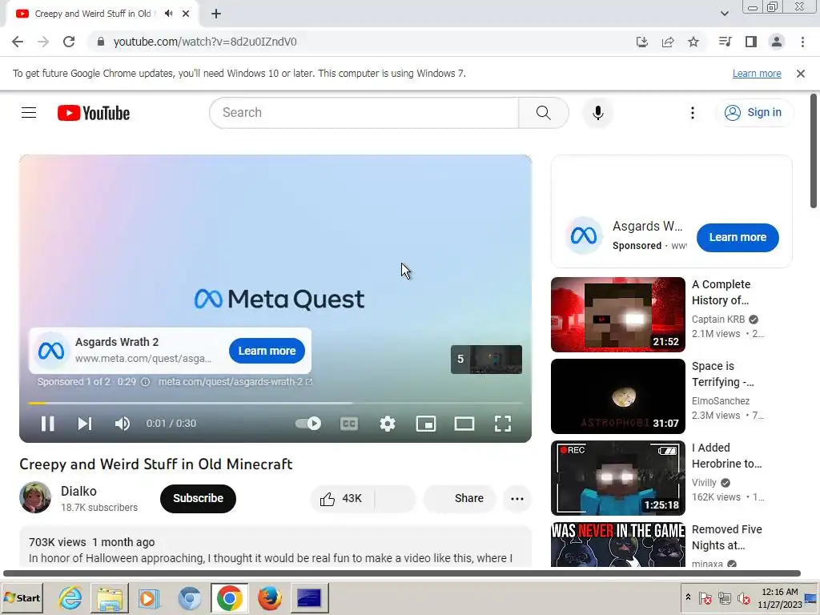Screen dimensions: 820x615
Task: Open Space is Terrifying thumbnail
Action: [618, 396]
